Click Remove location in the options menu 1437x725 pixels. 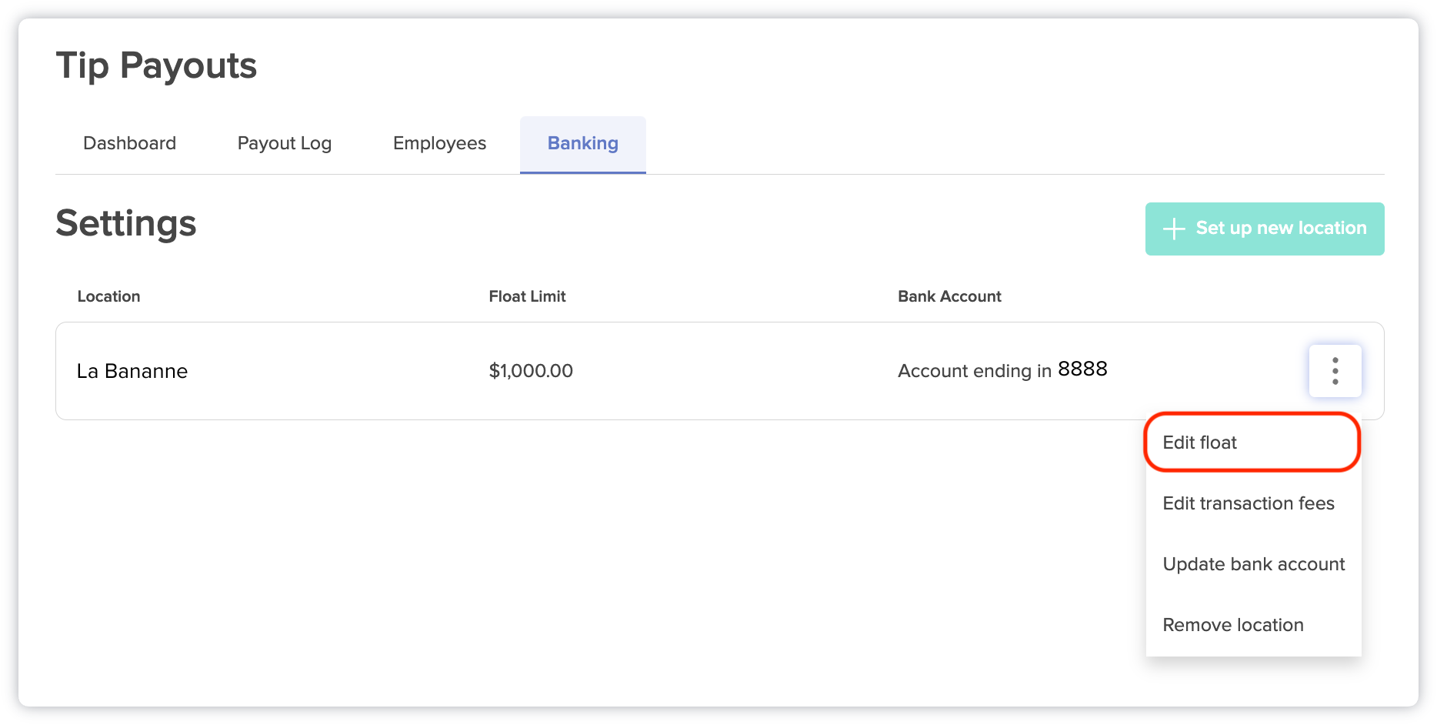click(x=1232, y=624)
